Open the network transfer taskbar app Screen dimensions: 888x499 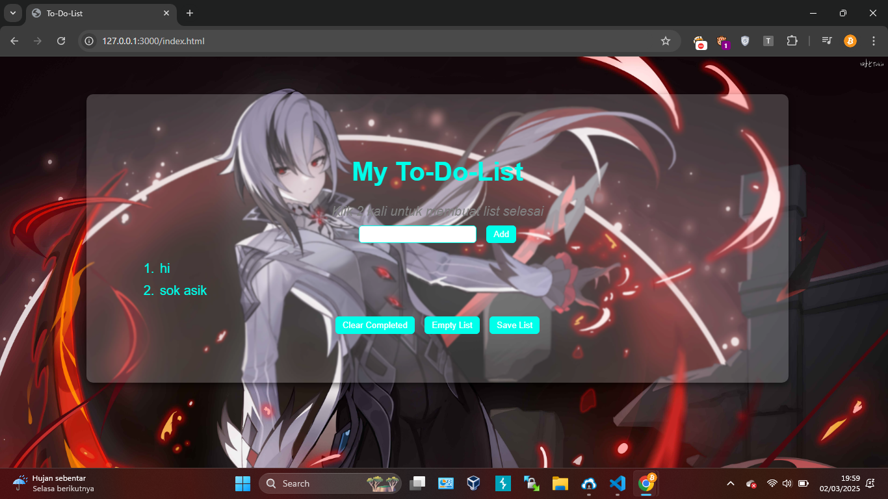531,483
